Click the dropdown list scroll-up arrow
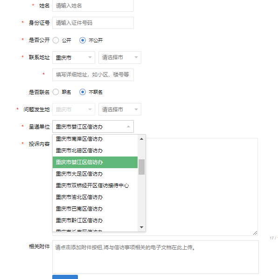The width and height of the screenshot is (278, 279). pyautogui.click(x=141, y=139)
